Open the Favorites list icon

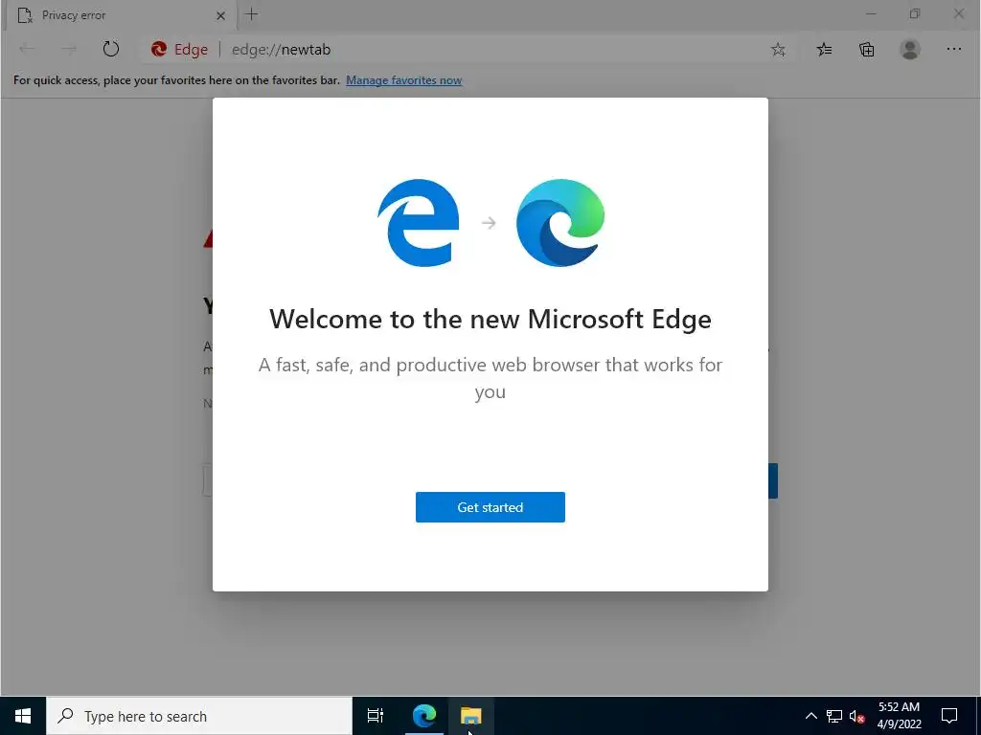point(824,50)
